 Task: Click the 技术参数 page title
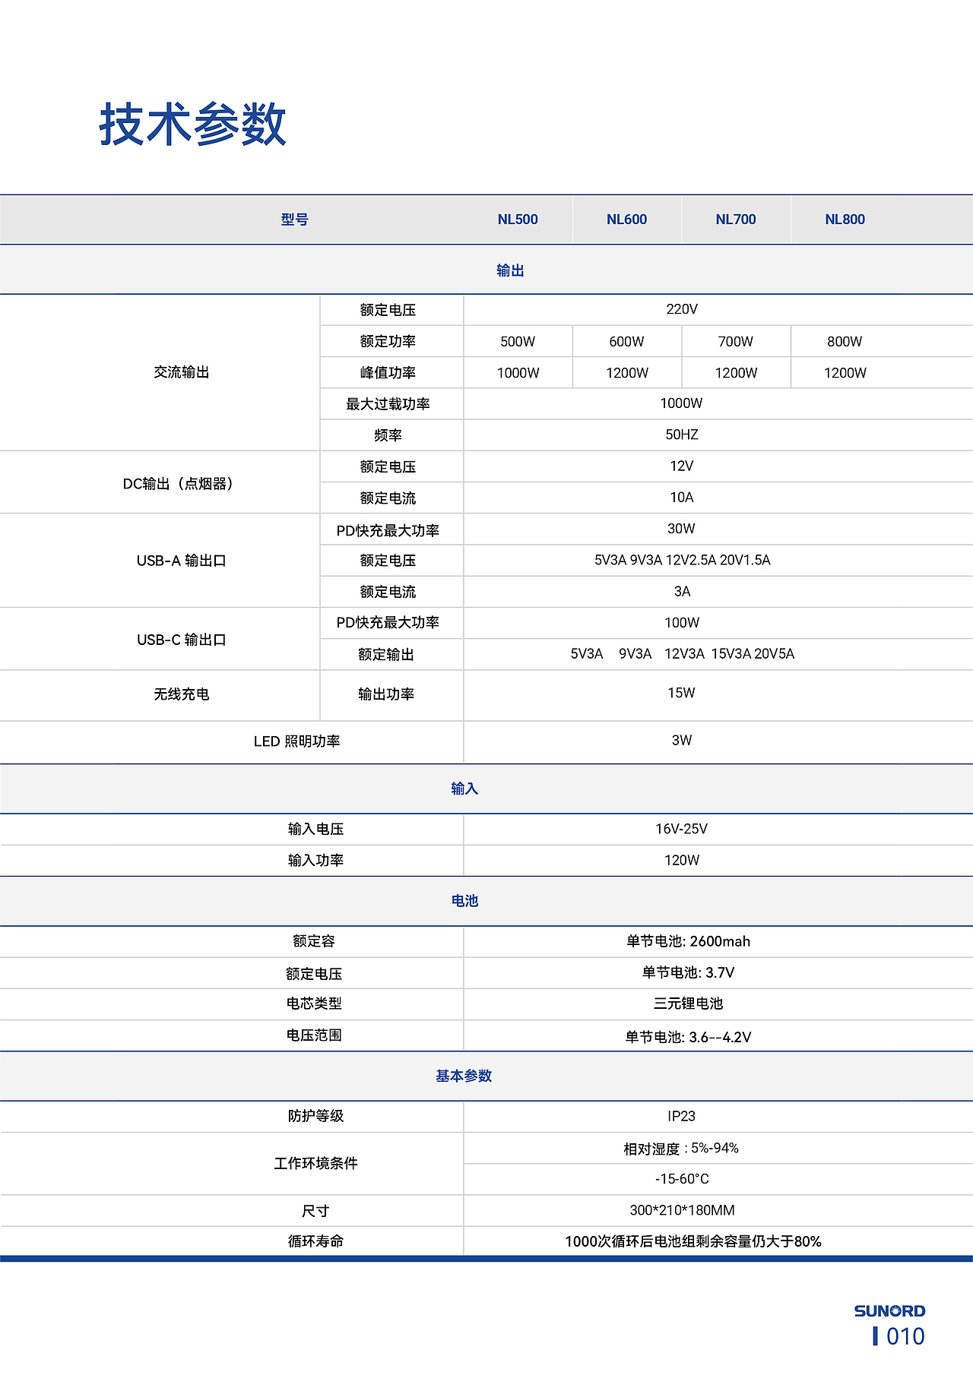pos(192,124)
